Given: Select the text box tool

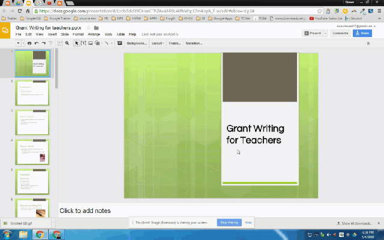Looking at the screenshot, I should (83, 43).
